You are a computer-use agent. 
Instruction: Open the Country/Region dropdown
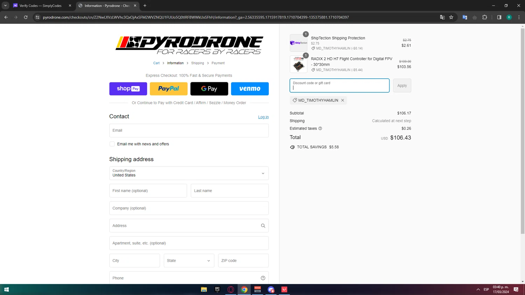point(189,173)
